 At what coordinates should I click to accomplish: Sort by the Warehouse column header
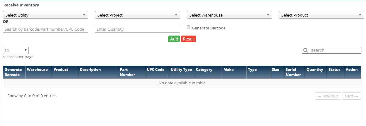(x=37, y=70)
